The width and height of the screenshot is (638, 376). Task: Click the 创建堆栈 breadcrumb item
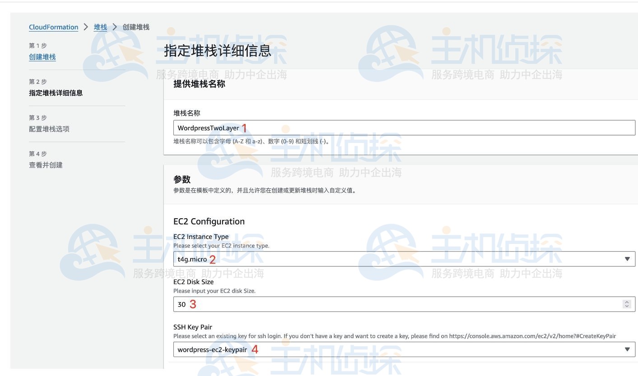[x=136, y=27]
